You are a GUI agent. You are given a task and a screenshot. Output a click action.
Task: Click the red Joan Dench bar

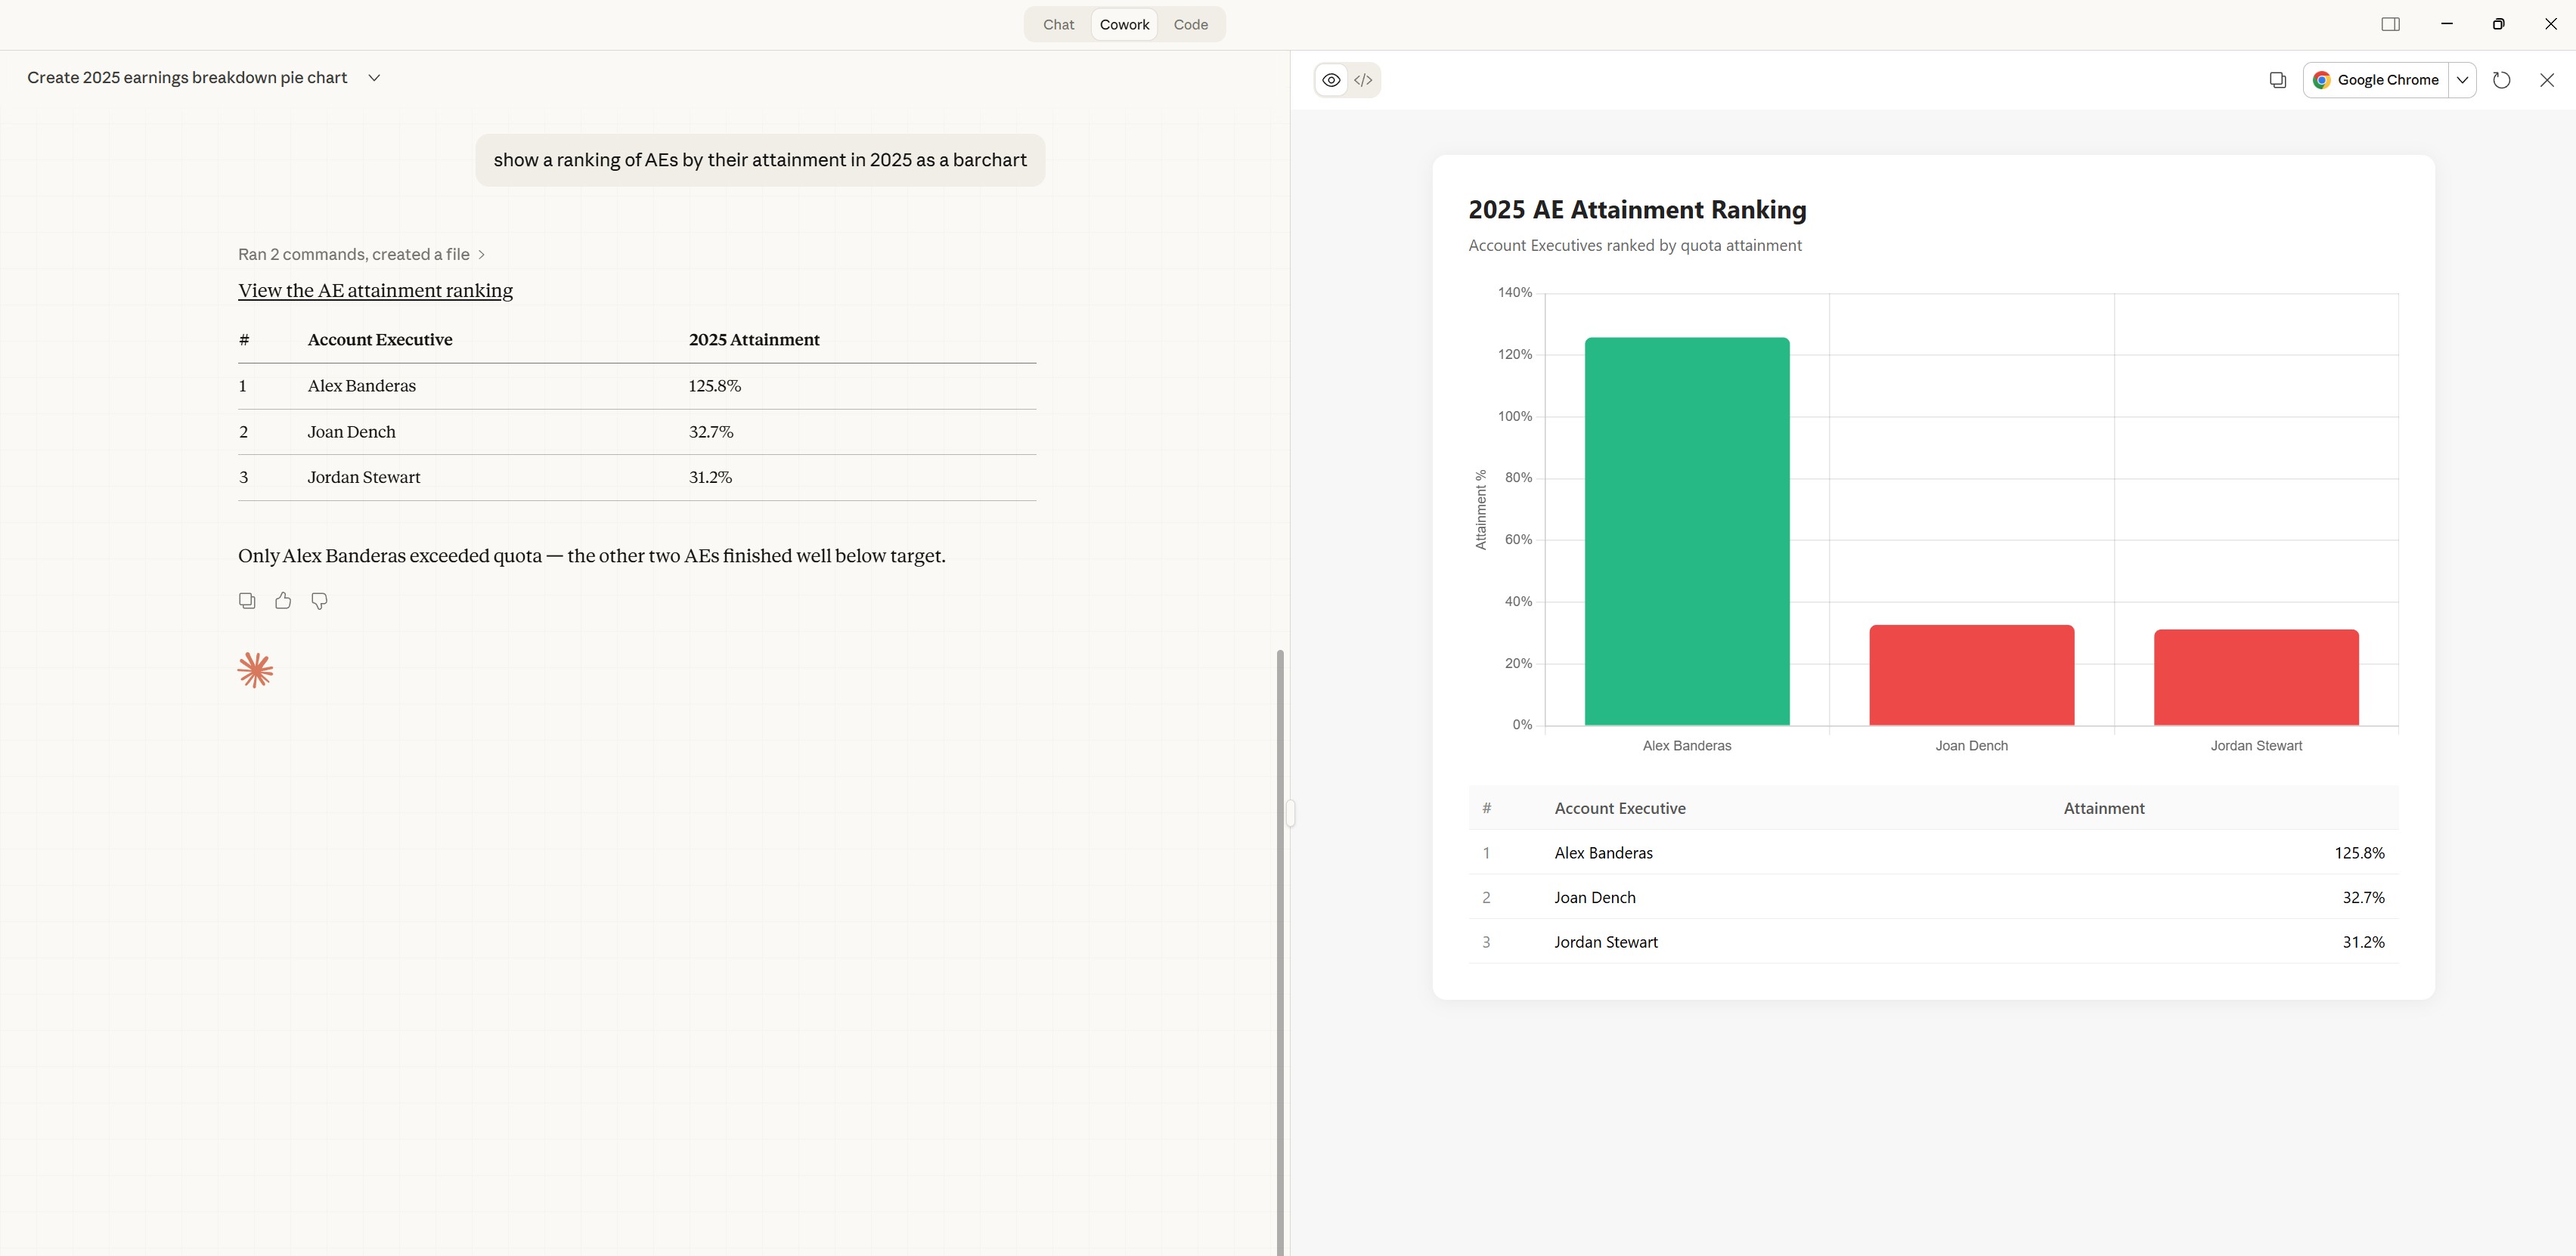(1971, 674)
